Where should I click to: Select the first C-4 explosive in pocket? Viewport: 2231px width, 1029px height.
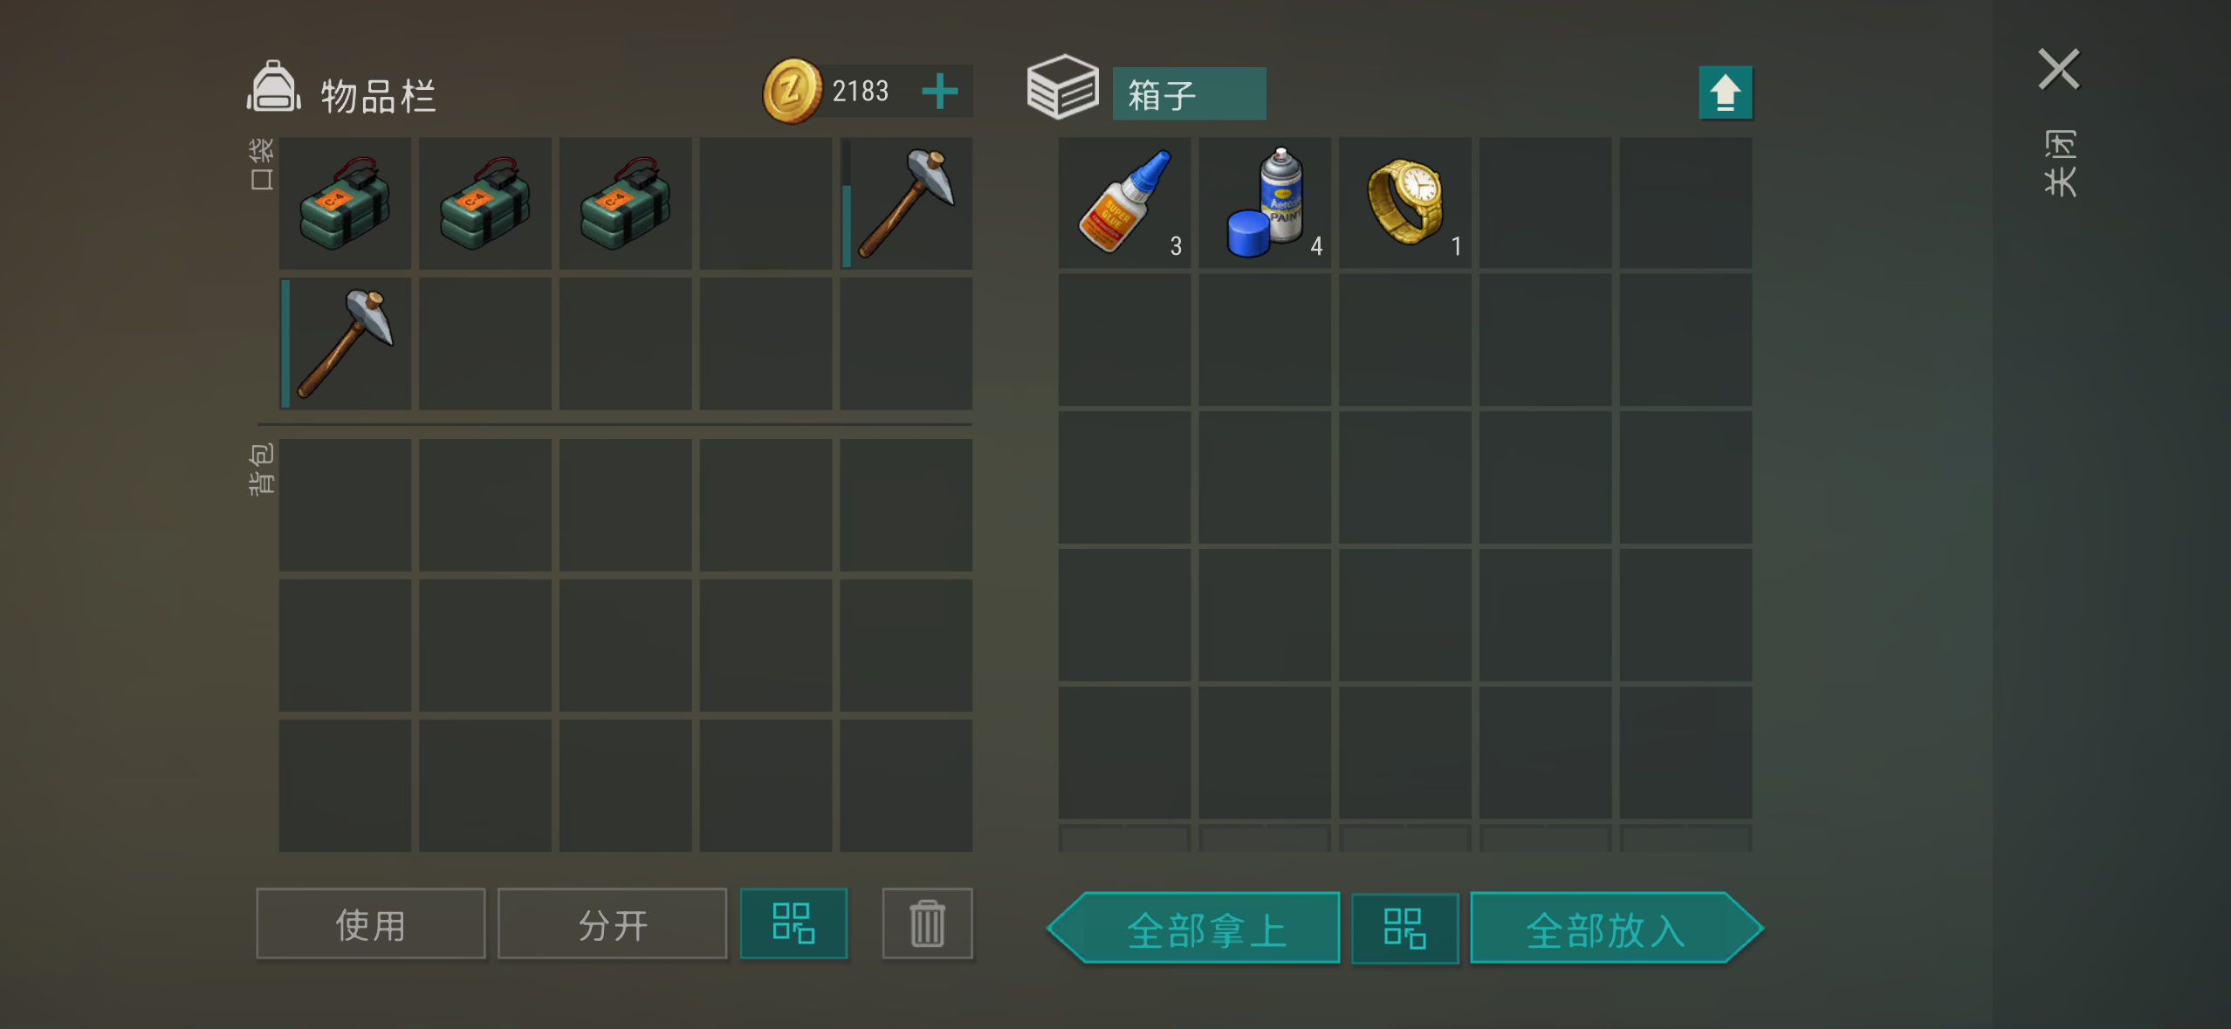[x=345, y=203]
